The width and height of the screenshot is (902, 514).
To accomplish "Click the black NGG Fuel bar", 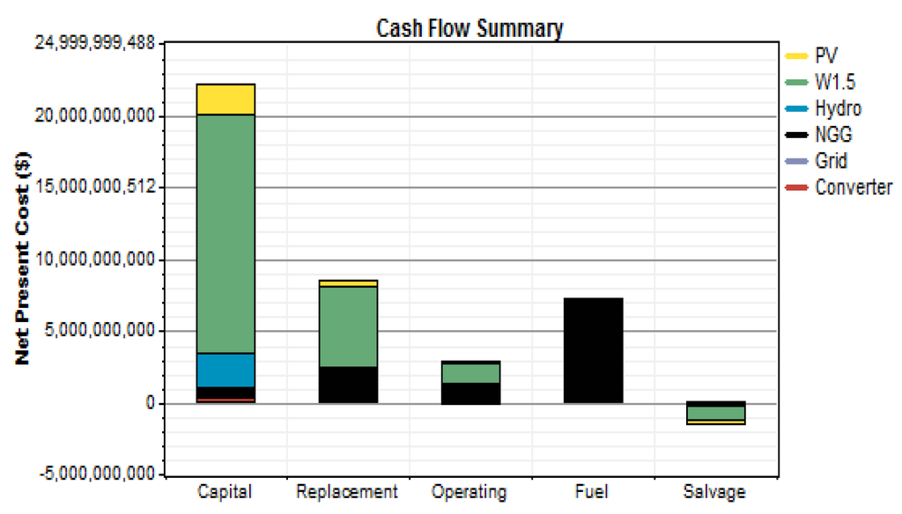I will 593,350.
